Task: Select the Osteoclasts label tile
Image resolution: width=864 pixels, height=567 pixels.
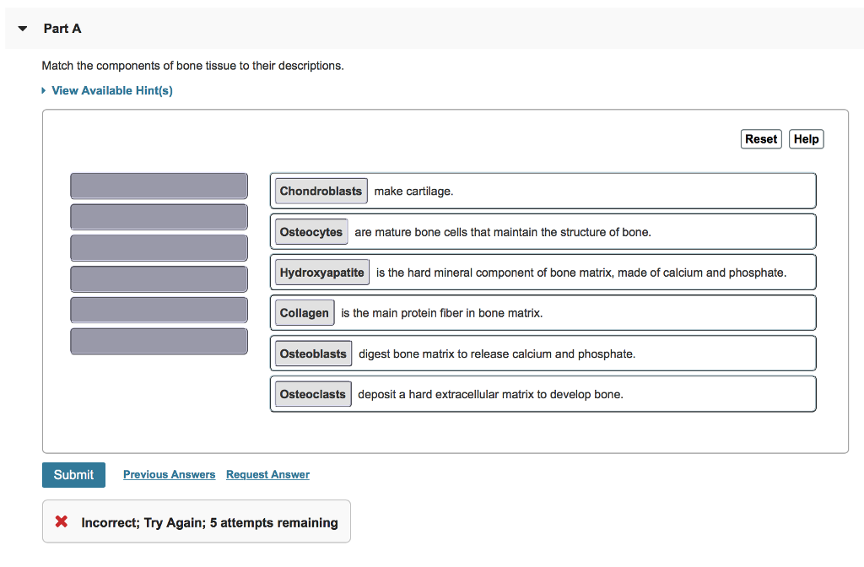Action: click(312, 393)
